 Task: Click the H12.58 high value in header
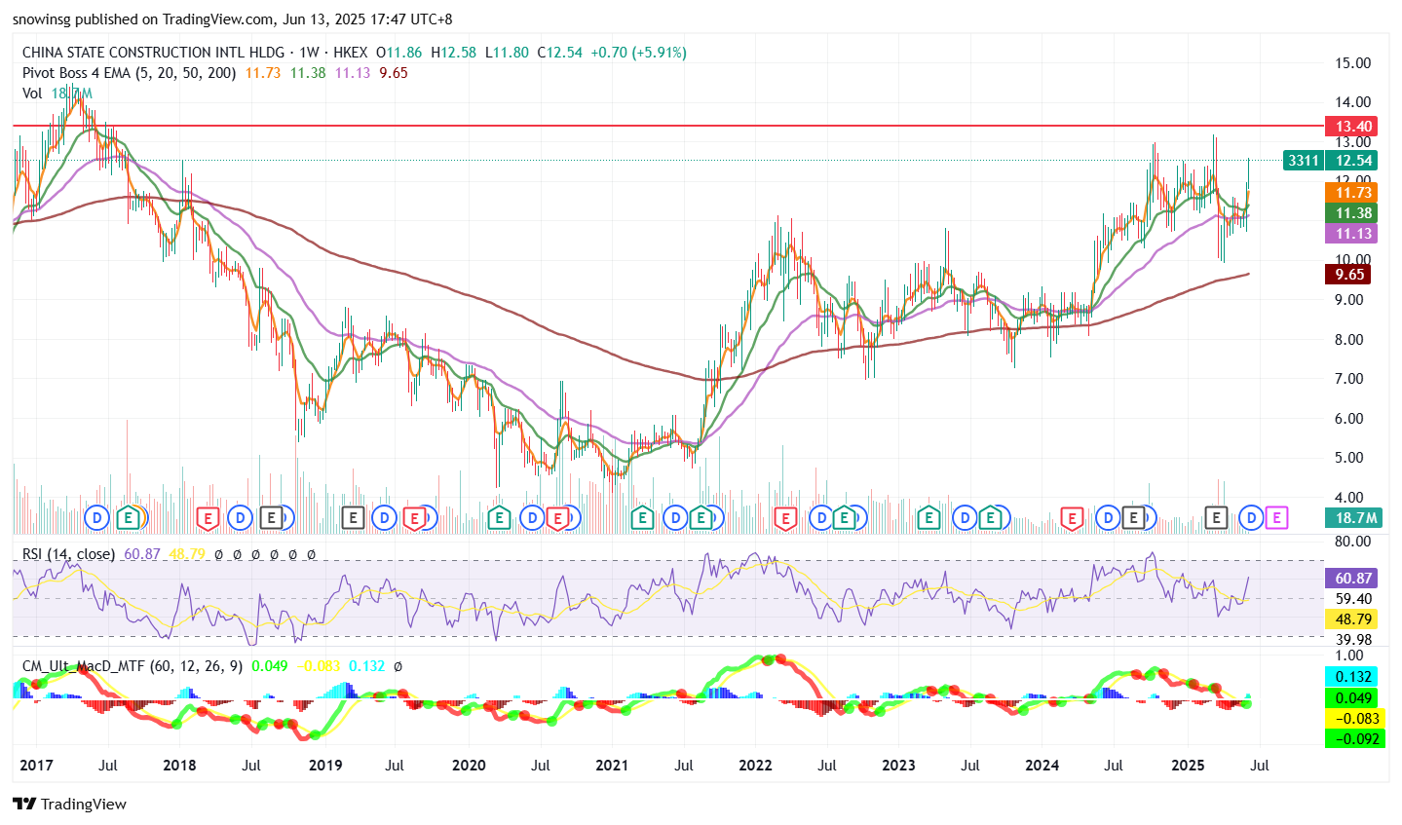(x=454, y=53)
